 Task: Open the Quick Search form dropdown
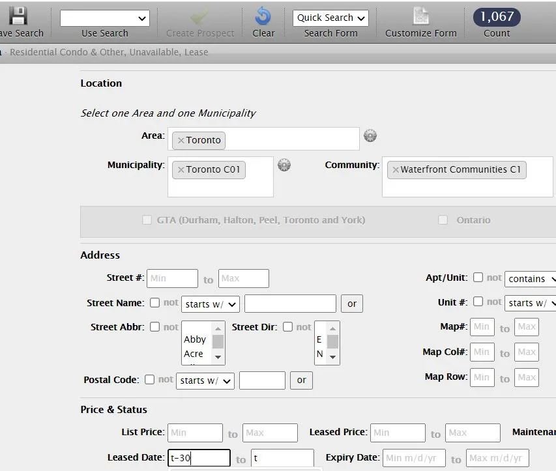point(330,18)
